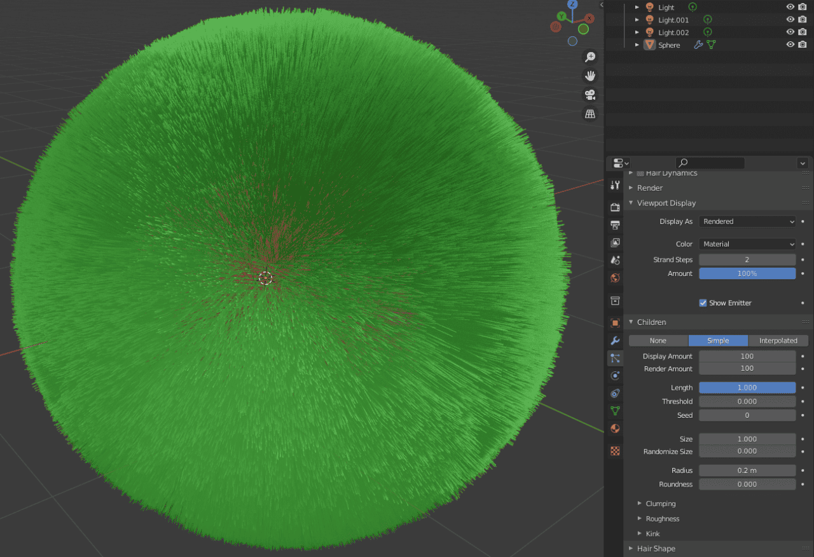Viewport: 814px width, 557px height.
Task: Select the Modifier properties wrench icon
Action: (614, 341)
